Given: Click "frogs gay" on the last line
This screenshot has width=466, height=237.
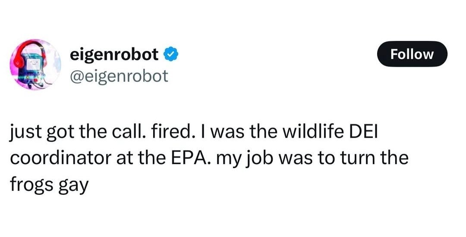Looking at the screenshot, I should pos(49,185).
